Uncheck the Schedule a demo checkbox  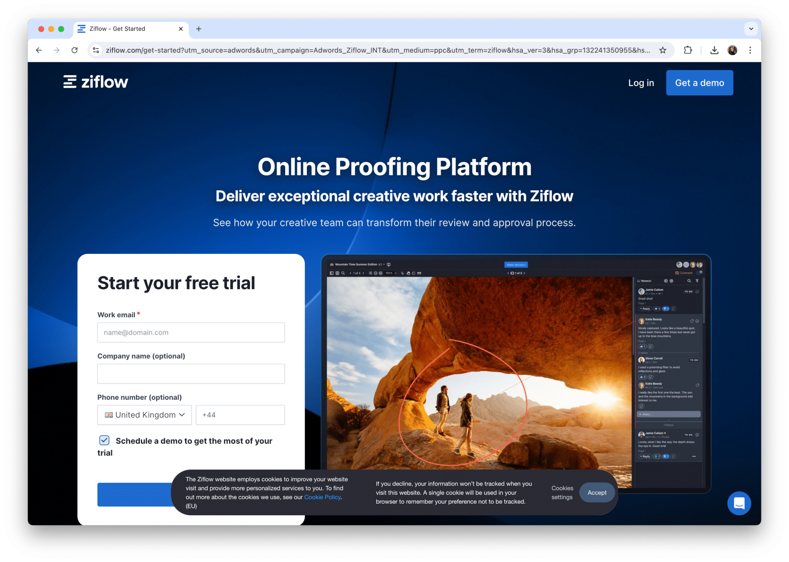tap(104, 440)
